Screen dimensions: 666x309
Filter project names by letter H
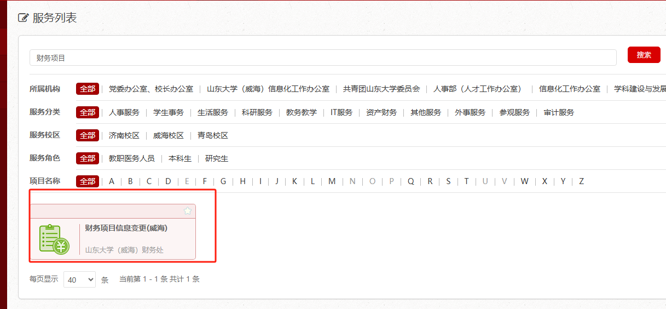242,181
